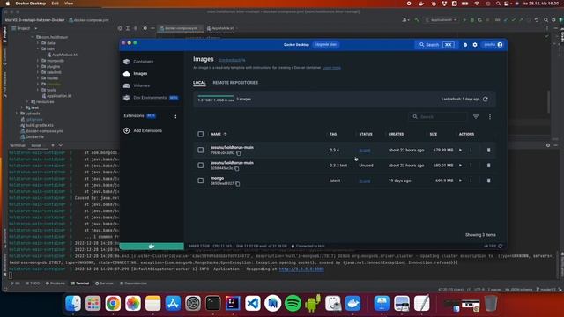Copy image ID of holdtorun-main 0.3.4
The height and width of the screenshot is (317, 564).
[239, 153]
